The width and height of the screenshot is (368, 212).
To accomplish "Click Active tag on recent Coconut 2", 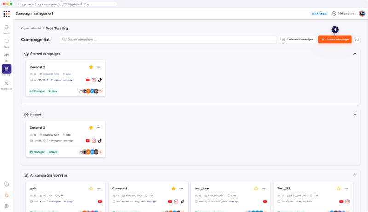I will point(53,152).
